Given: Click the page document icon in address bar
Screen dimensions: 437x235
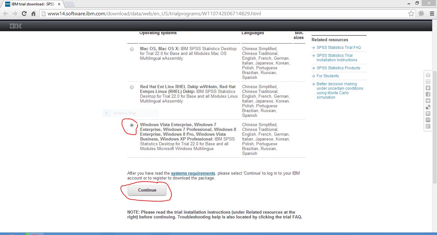Looking at the screenshot, I should point(44,14).
